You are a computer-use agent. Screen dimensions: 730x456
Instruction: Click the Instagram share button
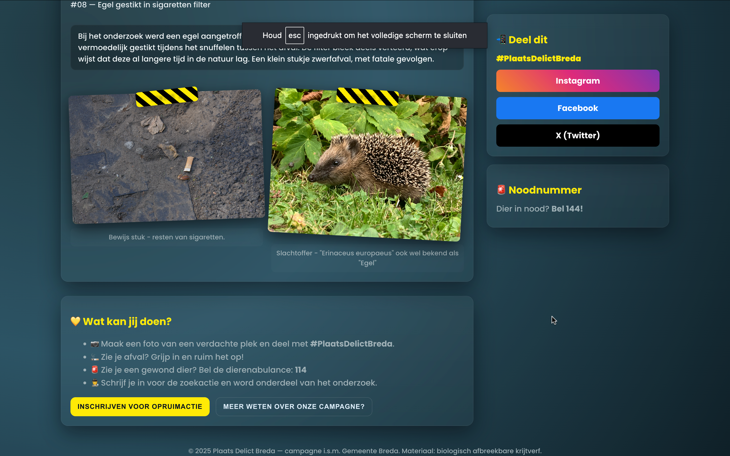click(x=577, y=81)
